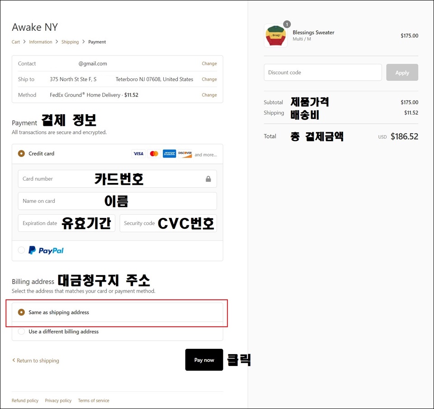Change the Contact email
Image resolution: width=434 pixels, height=409 pixels.
tap(209, 63)
